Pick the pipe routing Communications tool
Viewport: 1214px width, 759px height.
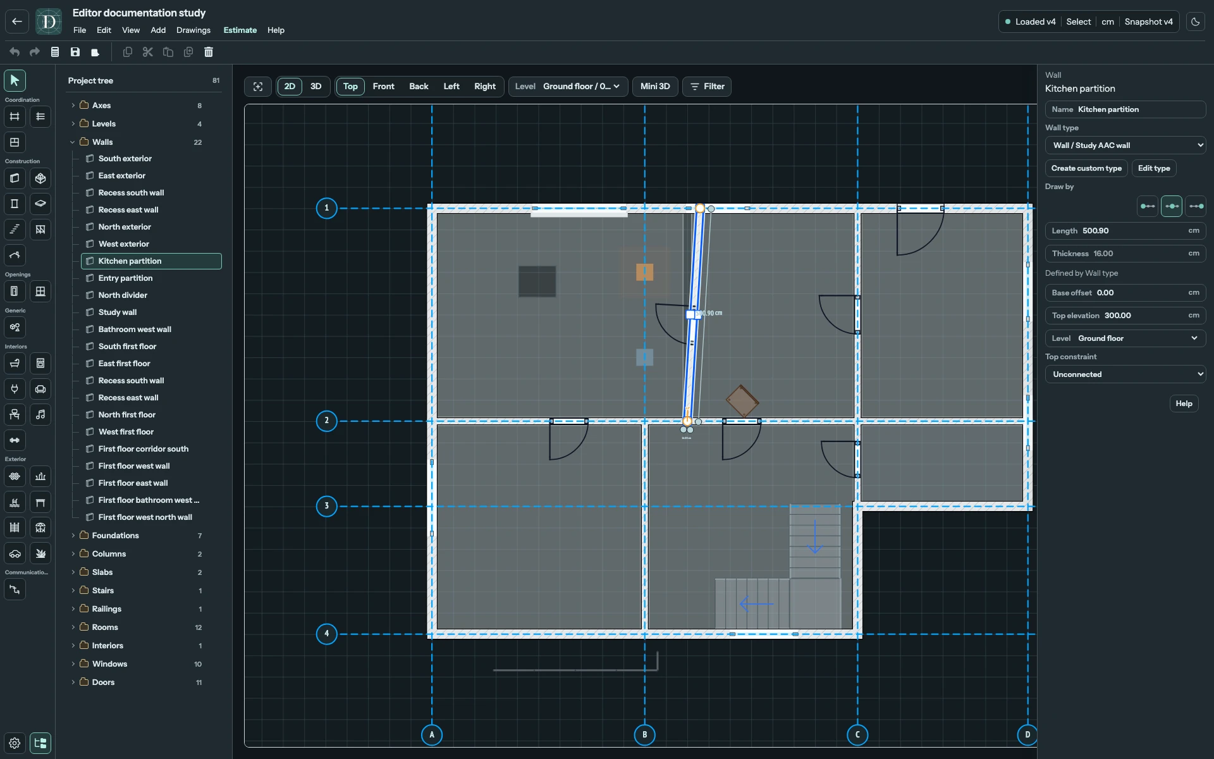point(15,589)
